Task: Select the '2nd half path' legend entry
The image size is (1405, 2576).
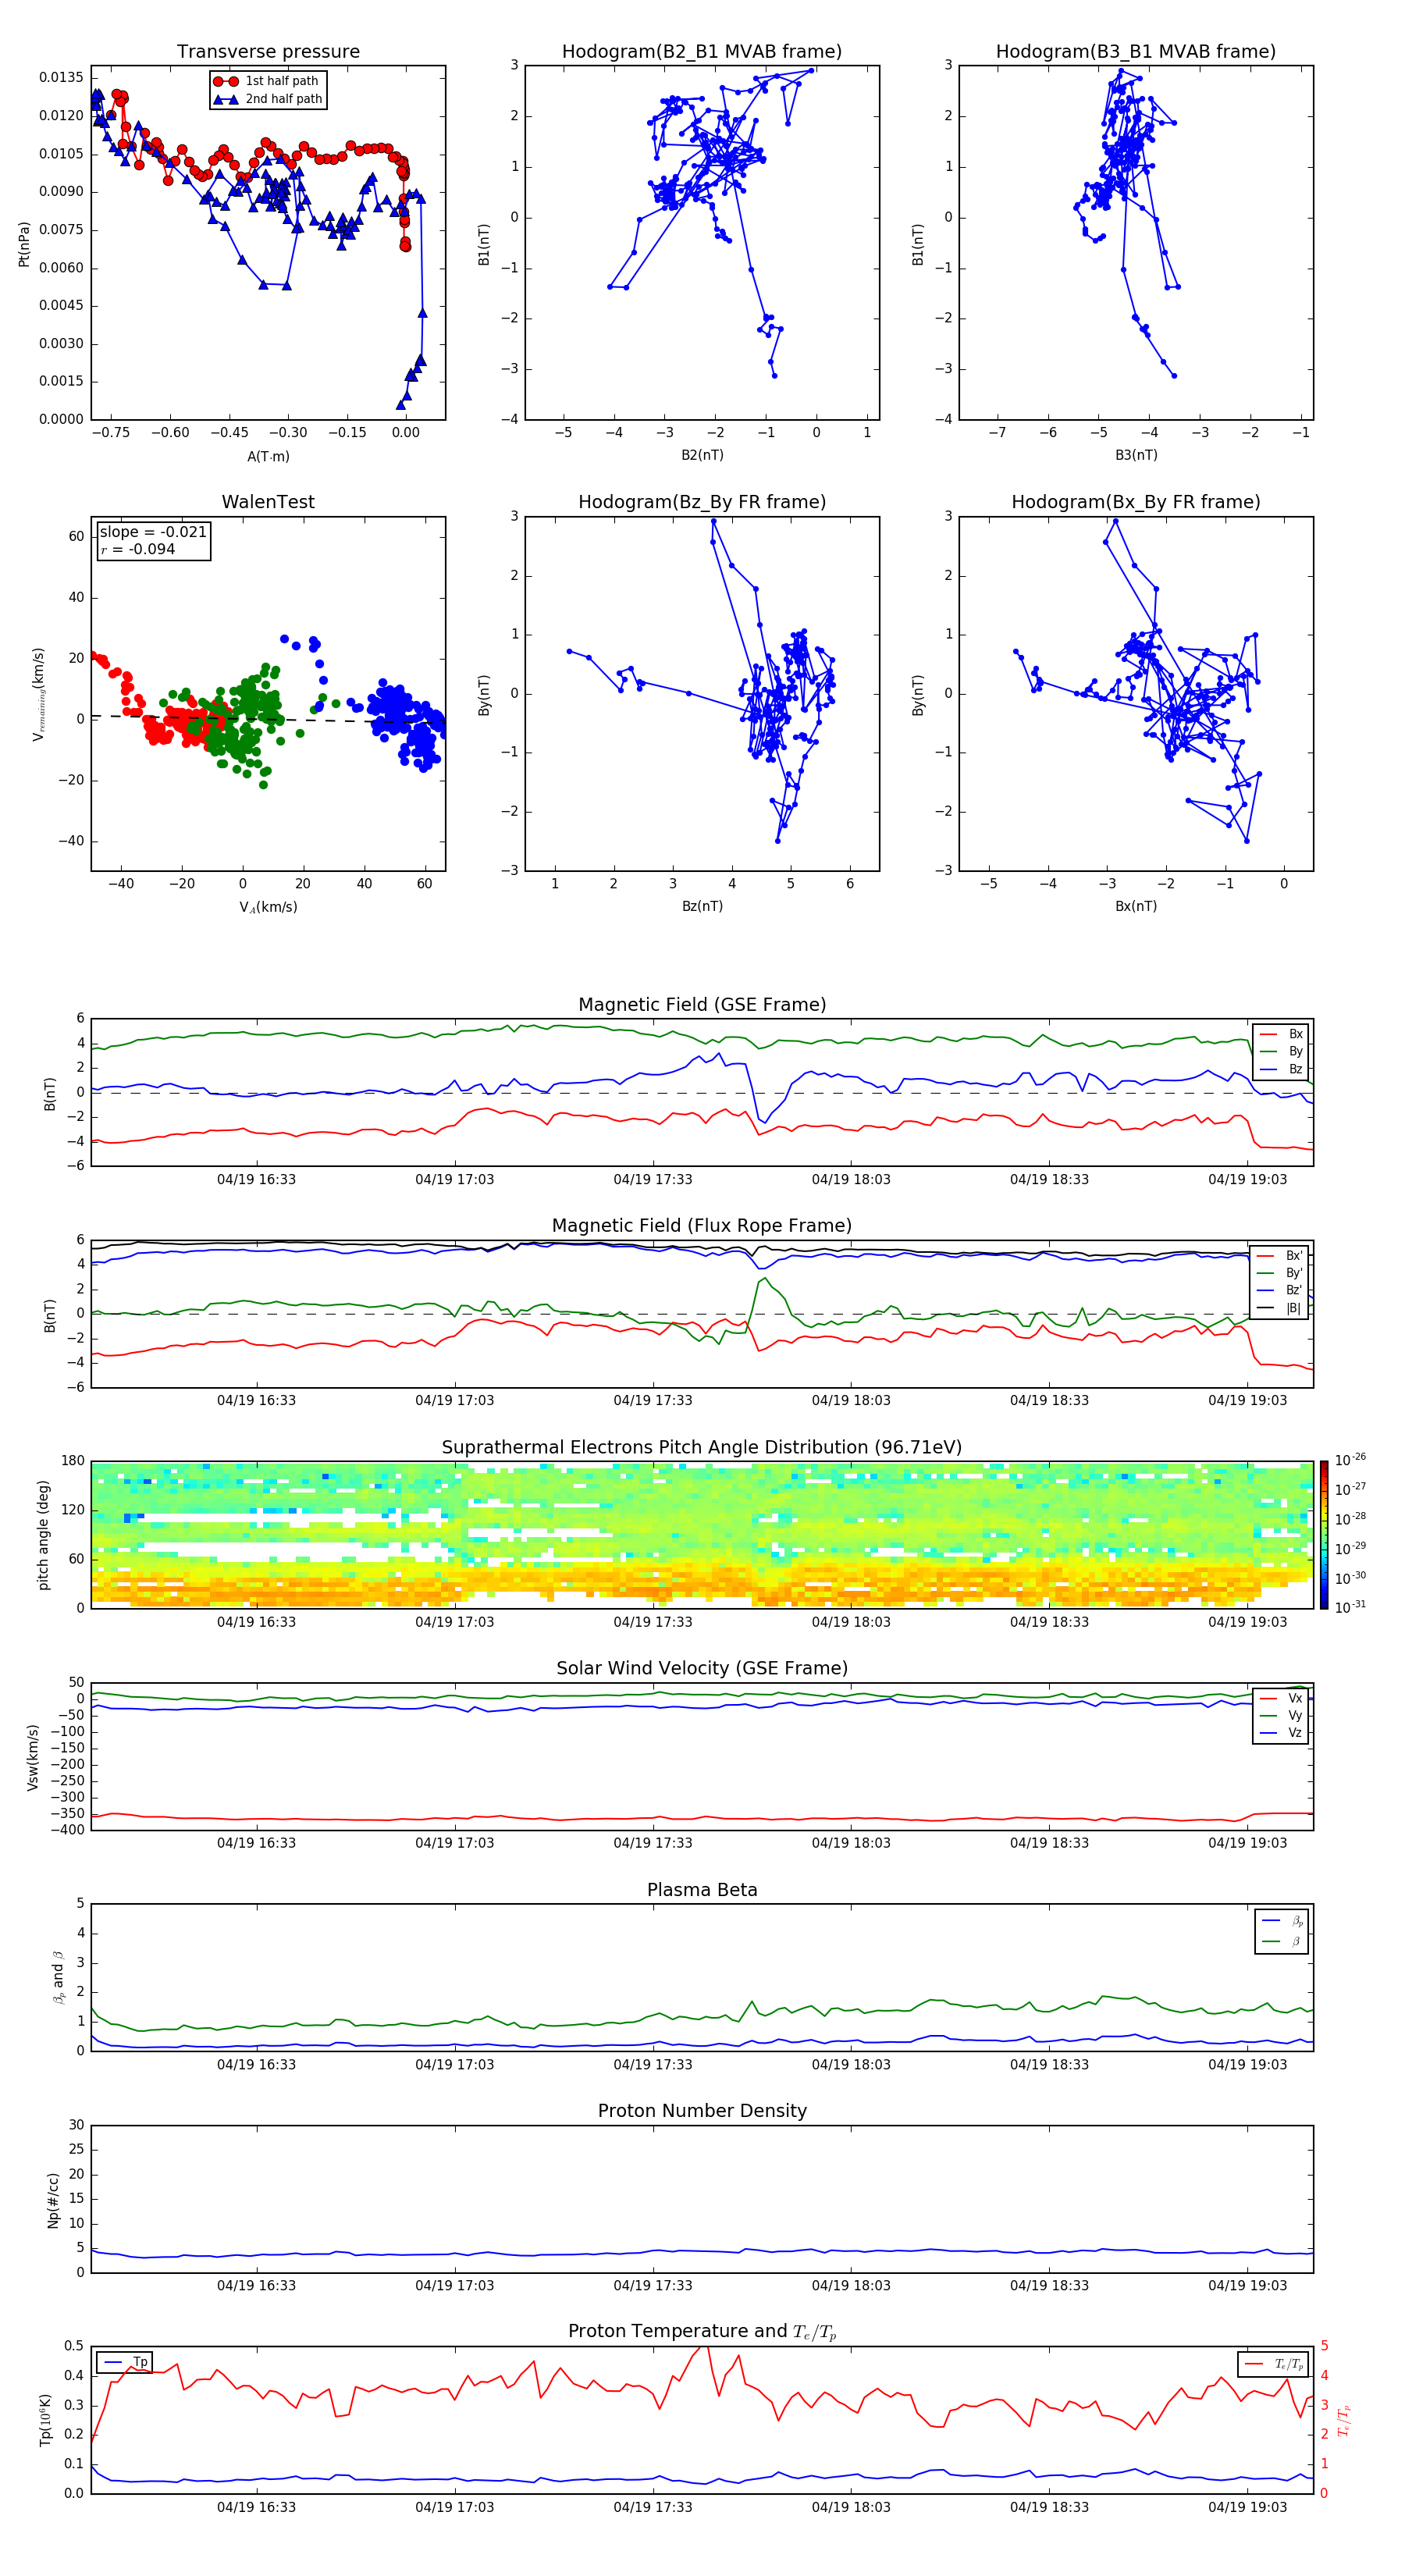Action: [267, 99]
